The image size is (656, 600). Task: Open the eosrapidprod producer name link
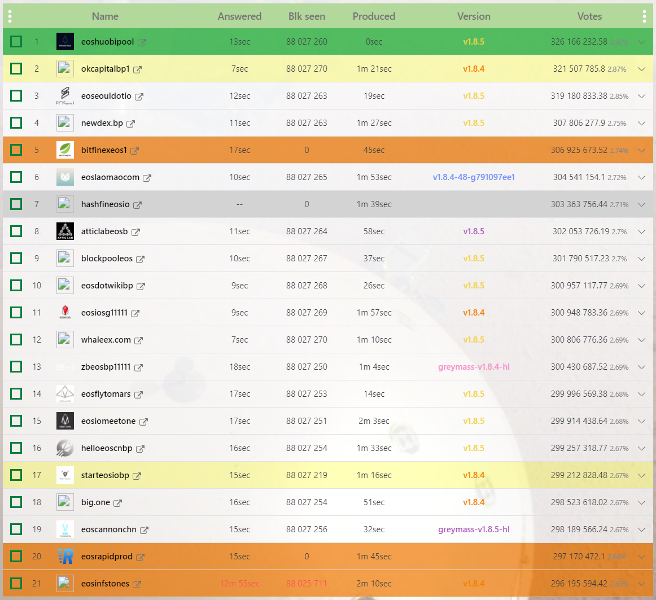coord(107,556)
